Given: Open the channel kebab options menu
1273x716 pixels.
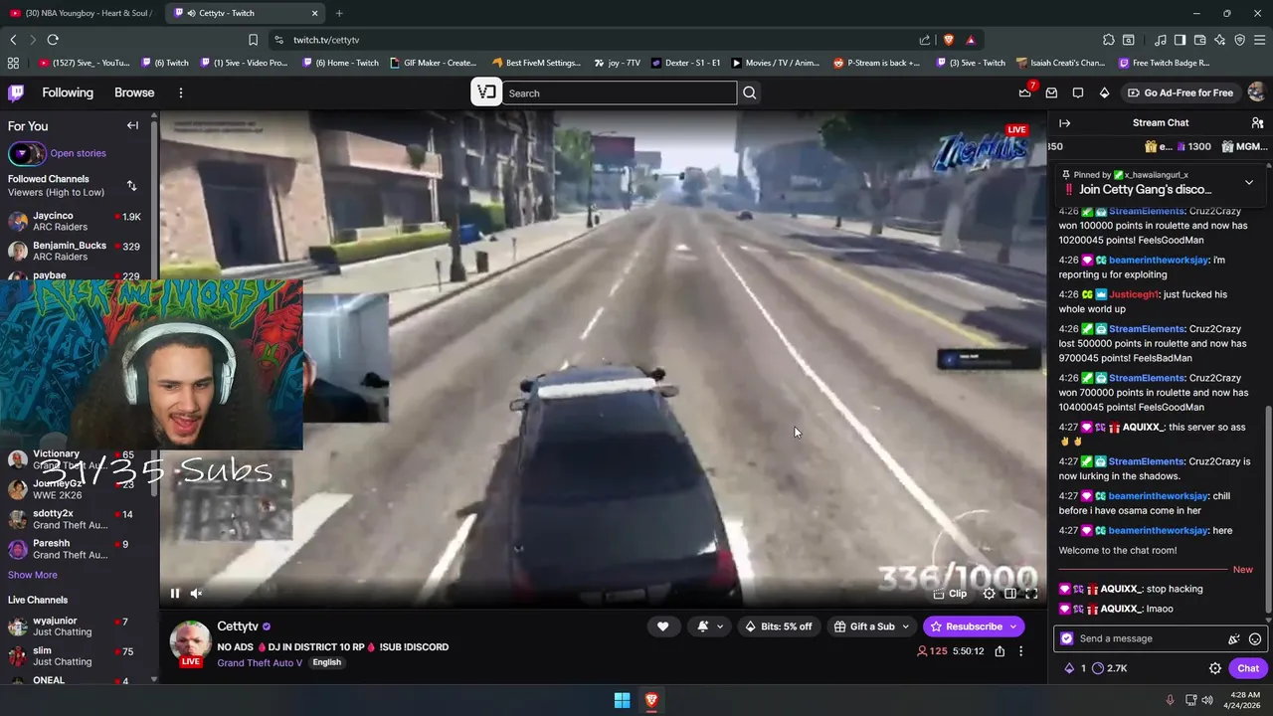Looking at the screenshot, I should (x=1020, y=651).
